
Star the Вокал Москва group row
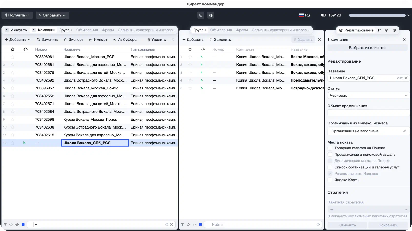click(x=190, y=57)
